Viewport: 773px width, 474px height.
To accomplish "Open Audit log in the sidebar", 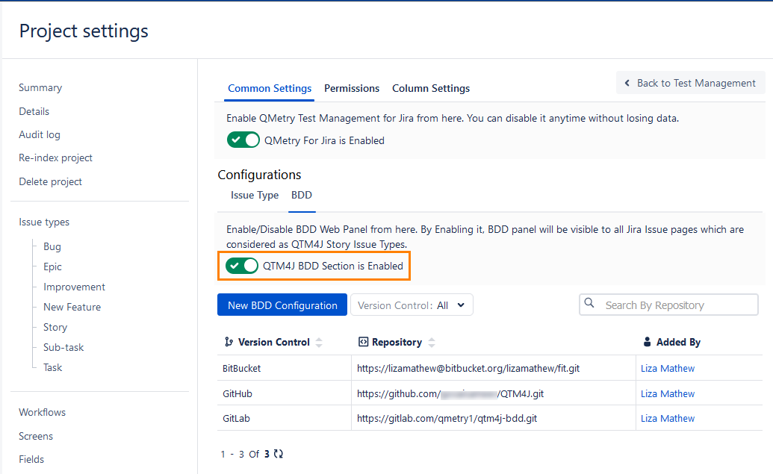I will tap(40, 134).
